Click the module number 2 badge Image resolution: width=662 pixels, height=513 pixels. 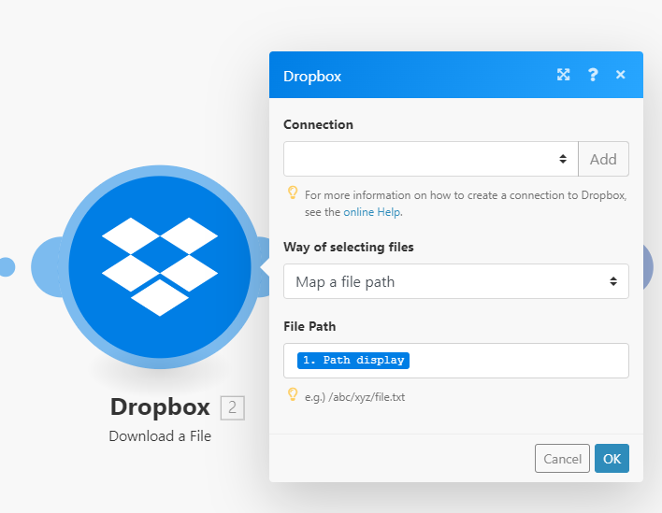click(x=232, y=408)
